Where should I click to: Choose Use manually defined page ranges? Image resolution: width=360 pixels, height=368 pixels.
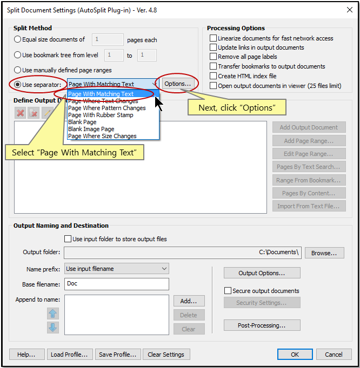pos(18,70)
